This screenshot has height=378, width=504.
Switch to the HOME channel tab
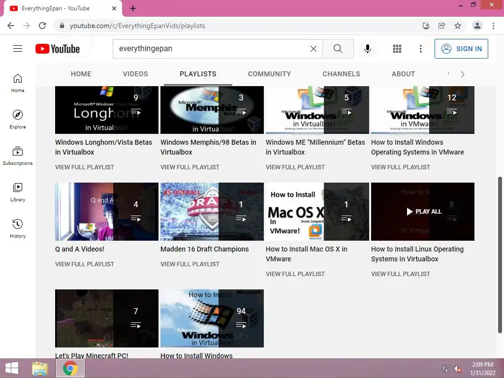(81, 74)
